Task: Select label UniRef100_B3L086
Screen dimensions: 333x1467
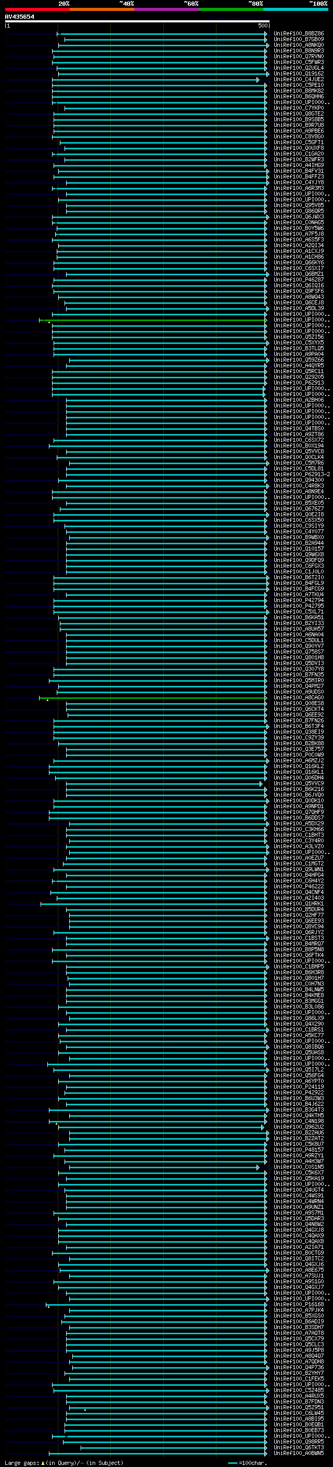Action: coord(299,1006)
